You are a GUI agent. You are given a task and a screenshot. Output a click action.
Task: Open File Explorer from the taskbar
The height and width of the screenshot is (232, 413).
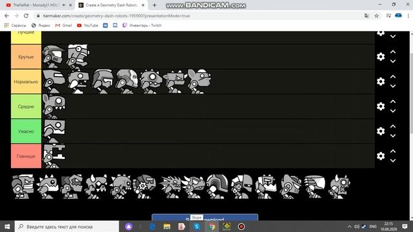[x=166, y=226]
